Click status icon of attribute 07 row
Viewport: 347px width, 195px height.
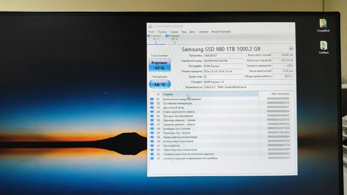coord(152,125)
